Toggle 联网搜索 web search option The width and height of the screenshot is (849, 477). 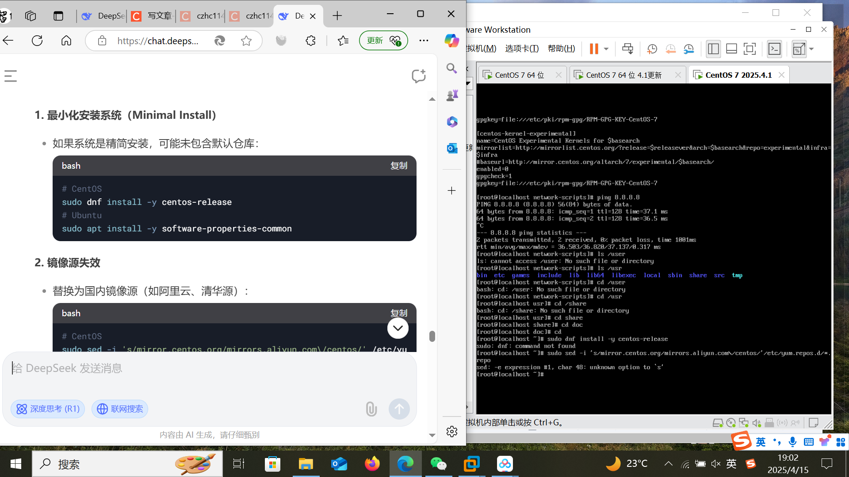(120, 409)
